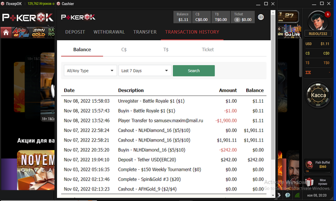Open the PokerOK logo in Cashier header
The height and width of the screenshot is (201, 336).
[78, 17]
